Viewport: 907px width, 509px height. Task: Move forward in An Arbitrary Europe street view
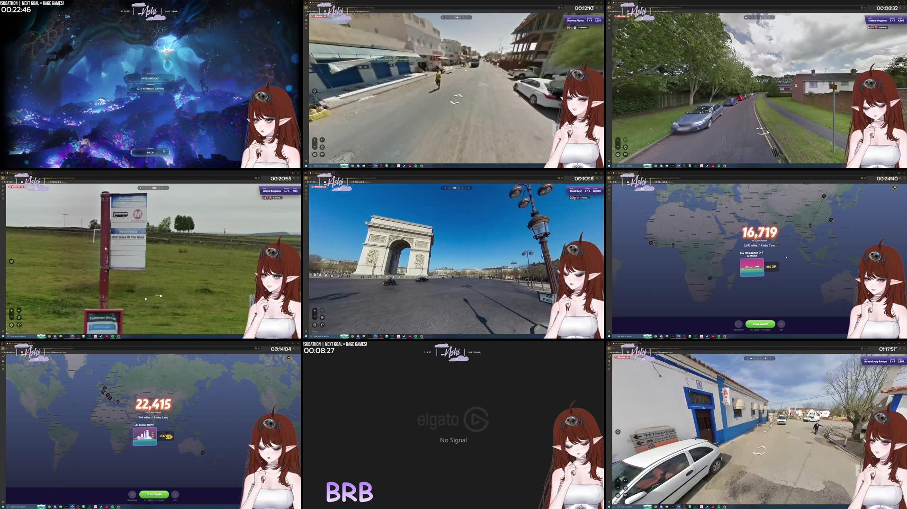(x=761, y=447)
